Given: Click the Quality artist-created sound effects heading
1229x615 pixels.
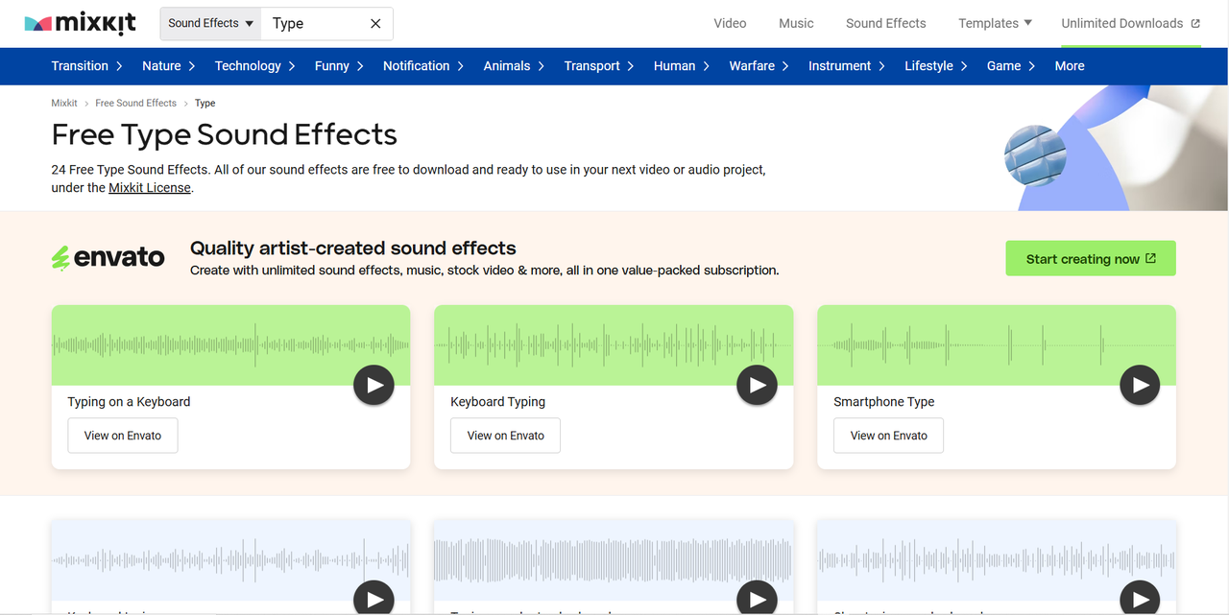Looking at the screenshot, I should 353,248.
